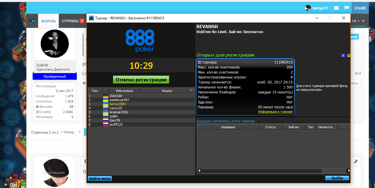This screenshot has width=375, height=188.
Task: Click the Перерыв row in tournament info
Action: (245, 107)
